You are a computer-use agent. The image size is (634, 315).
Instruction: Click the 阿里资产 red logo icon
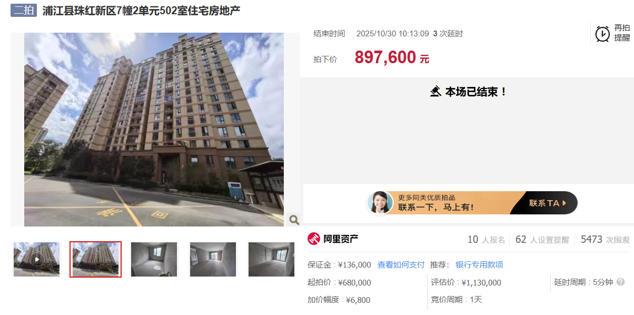[x=314, y=239]
